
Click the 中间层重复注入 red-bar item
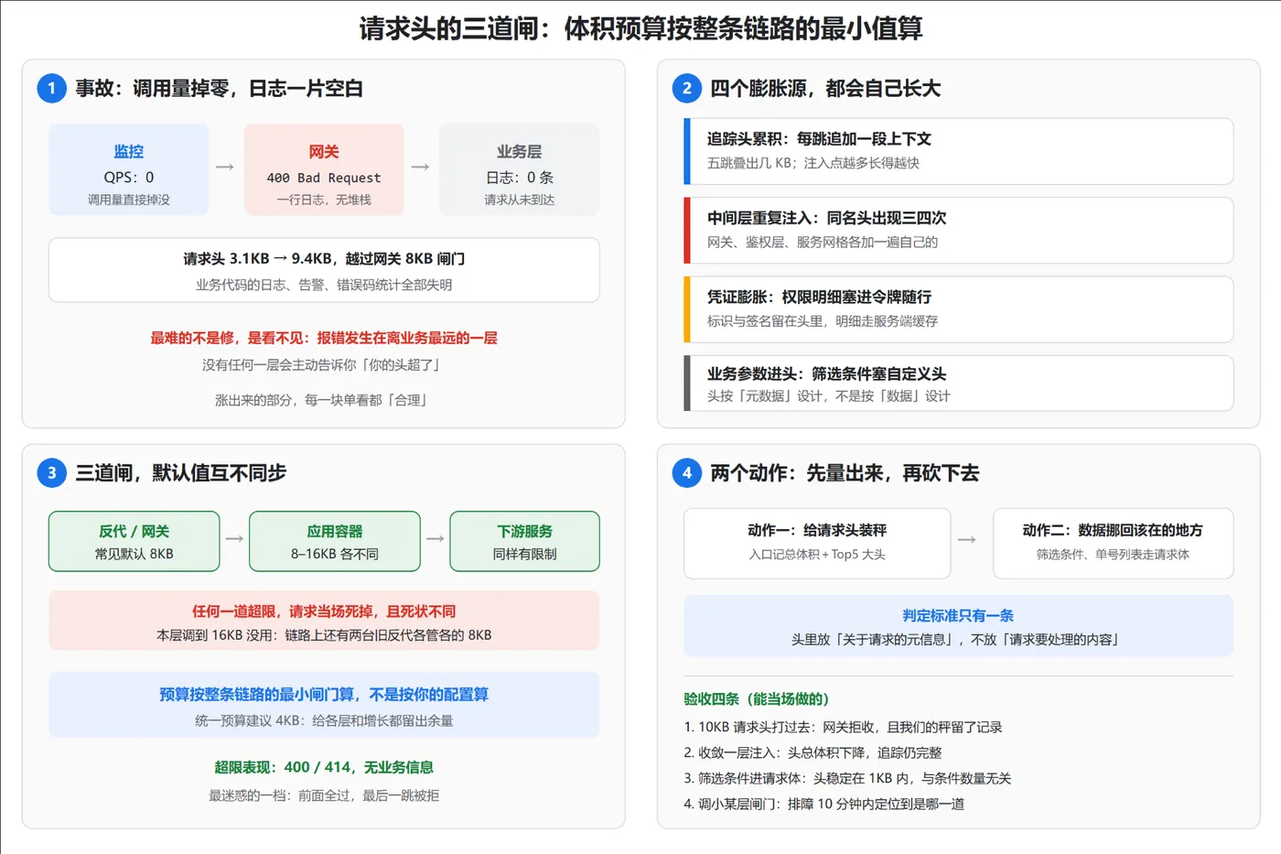pos(958,231)
